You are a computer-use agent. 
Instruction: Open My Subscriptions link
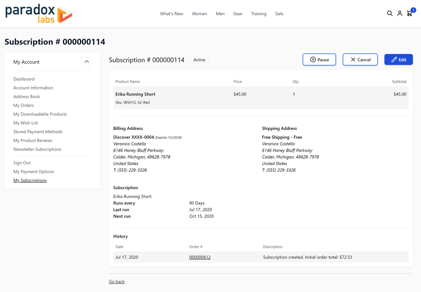30,180
